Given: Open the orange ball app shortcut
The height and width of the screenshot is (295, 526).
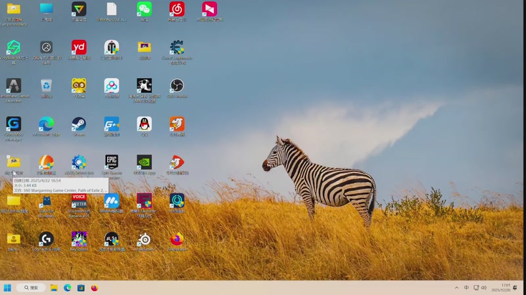Looking at the screenshot, I should (46, 163).
